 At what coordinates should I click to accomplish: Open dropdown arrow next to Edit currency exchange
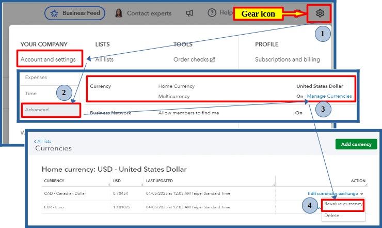[x=361, y=194]
